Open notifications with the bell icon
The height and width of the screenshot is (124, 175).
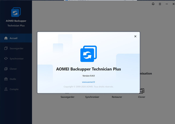tap(153, 4)
